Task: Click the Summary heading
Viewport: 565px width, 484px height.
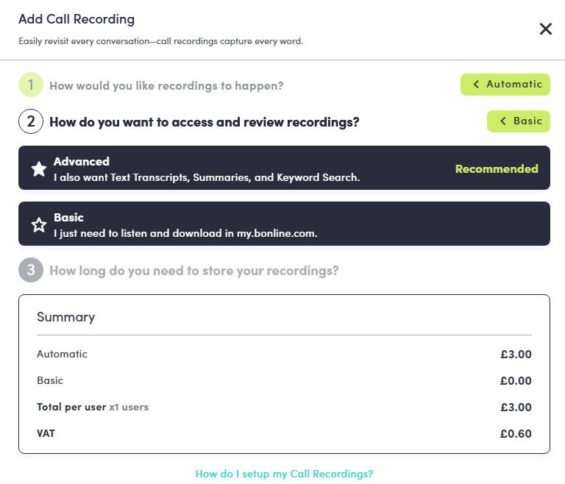Action: [65, 318]
